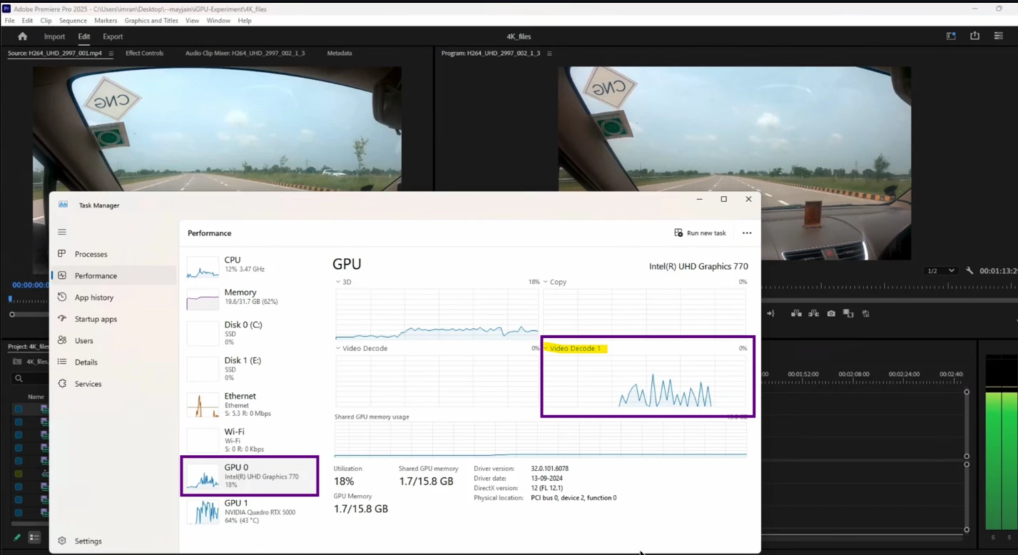Click green pencil writable project icon

[x=18, y=537]
